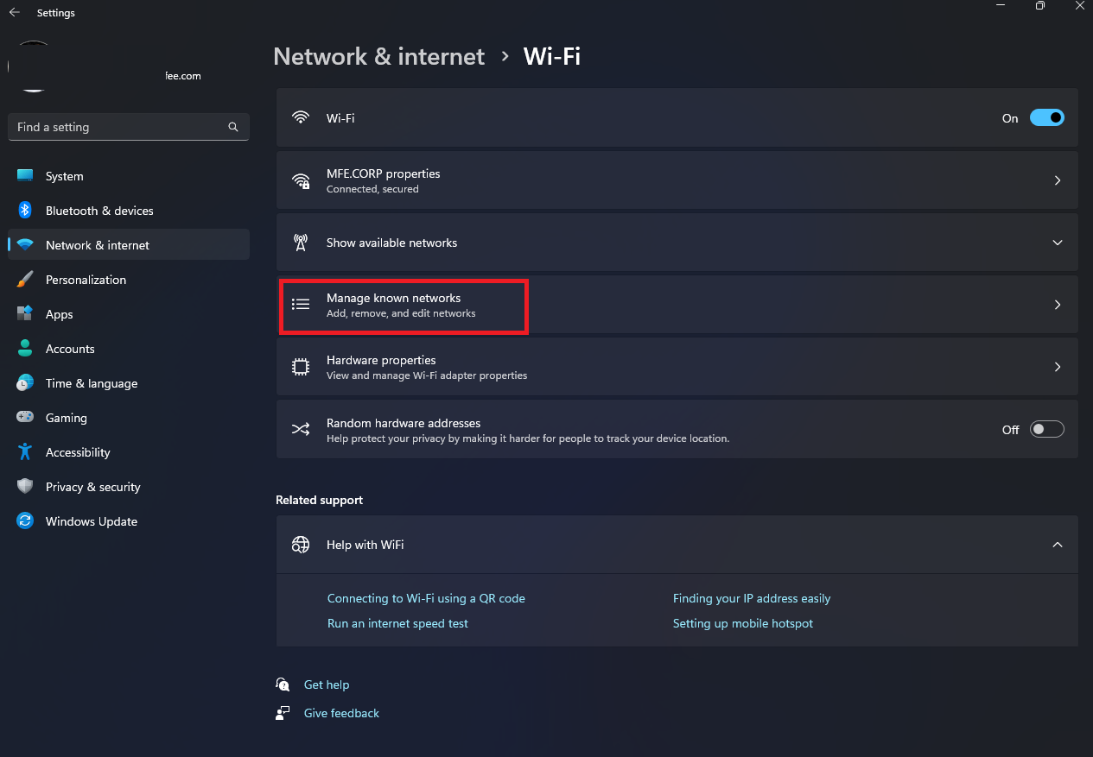The width and height of the screenshot is (1093, 757).
Task: Turn off the Wi-Fi toggle
Action: (1046, 118)
